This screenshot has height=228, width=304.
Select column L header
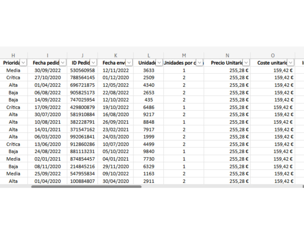[149, 55]
